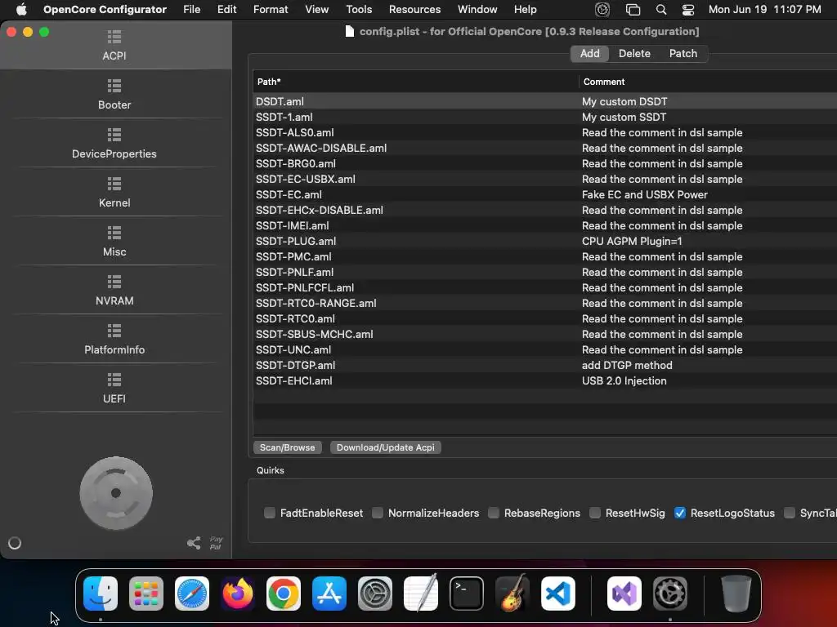
Task: Launch Visual Studio from the Dock
Action: click(x=624, y=594)
